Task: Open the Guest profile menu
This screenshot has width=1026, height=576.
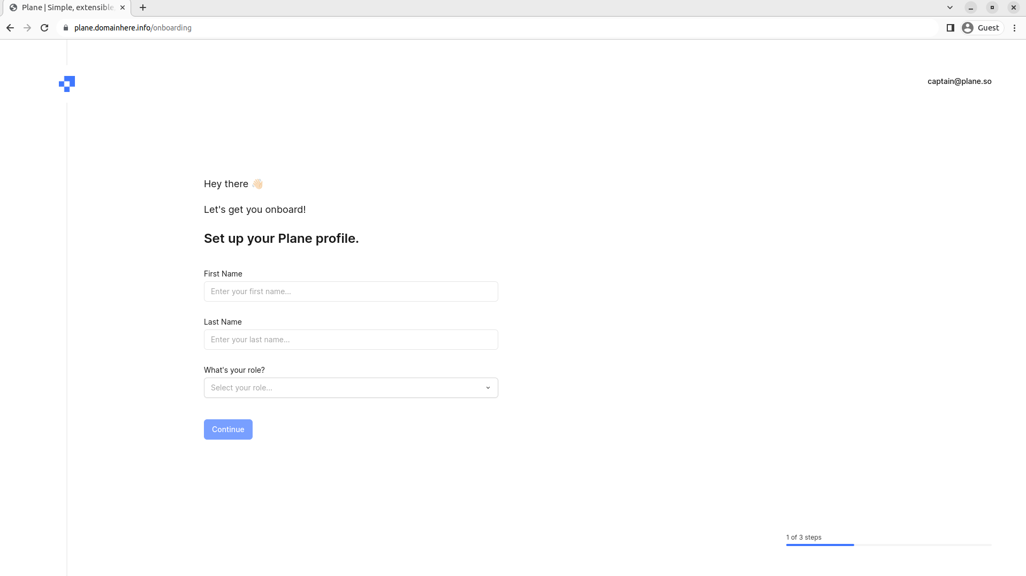Action: pyautogui.click(x=982, y=28)
